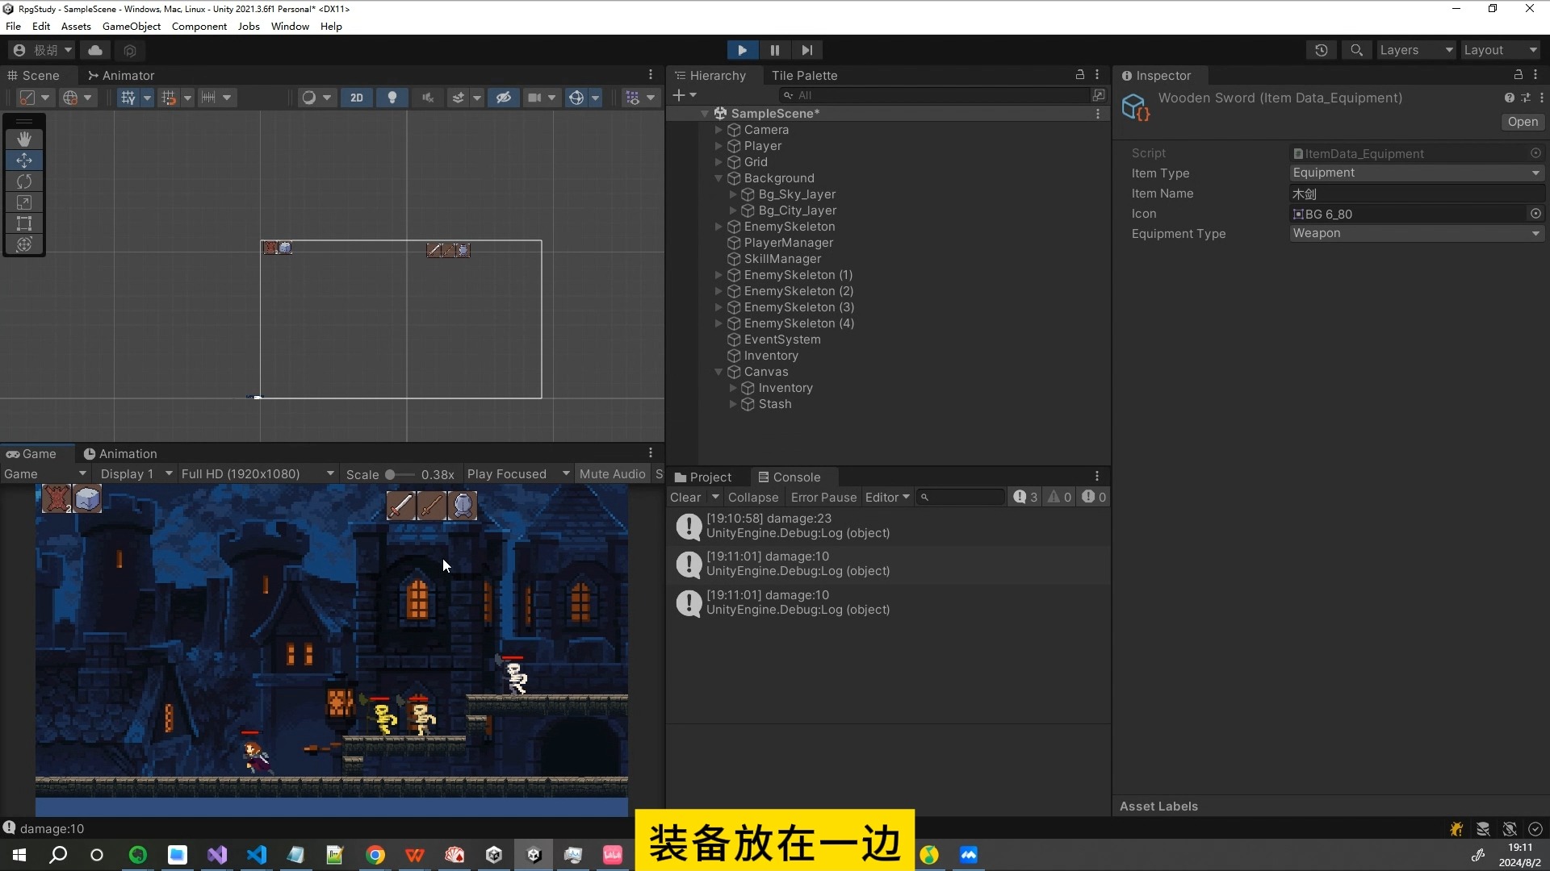
Task: Toggle scene lighting bulb button
Action: [392, 98]
